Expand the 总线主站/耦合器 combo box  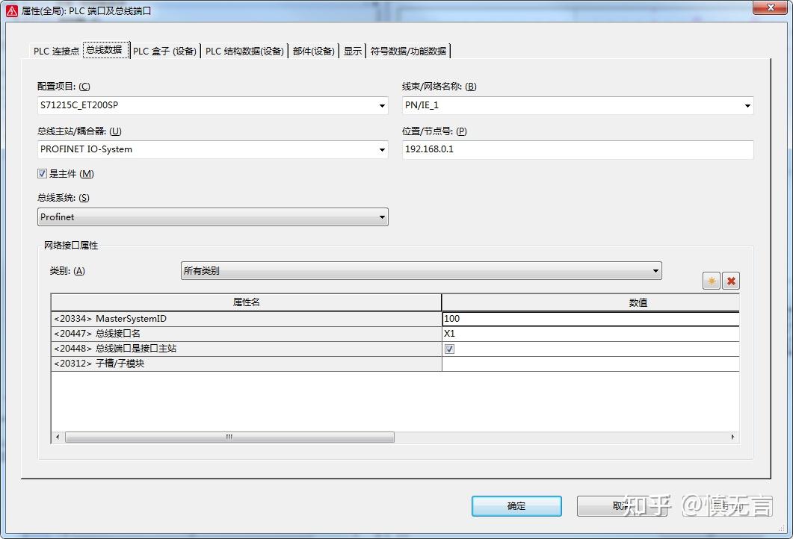(382, 149)
